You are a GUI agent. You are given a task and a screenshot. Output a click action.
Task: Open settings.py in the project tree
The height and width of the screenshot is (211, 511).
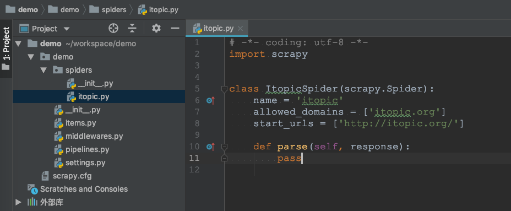click(x=85, y=163)
